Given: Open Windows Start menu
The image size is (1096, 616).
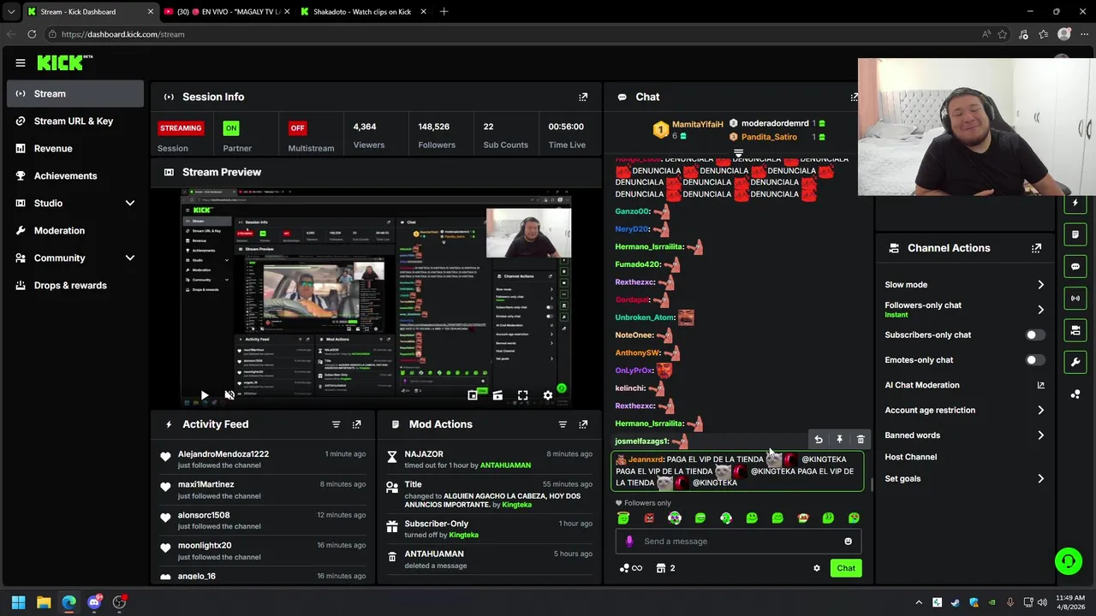Looking at the screenshot, I should (x=18, y=602).
